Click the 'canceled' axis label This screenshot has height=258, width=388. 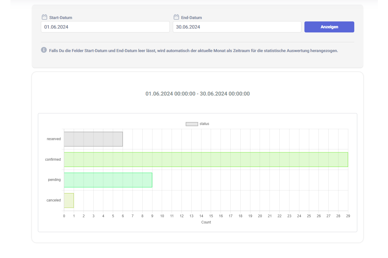[54, 200]
